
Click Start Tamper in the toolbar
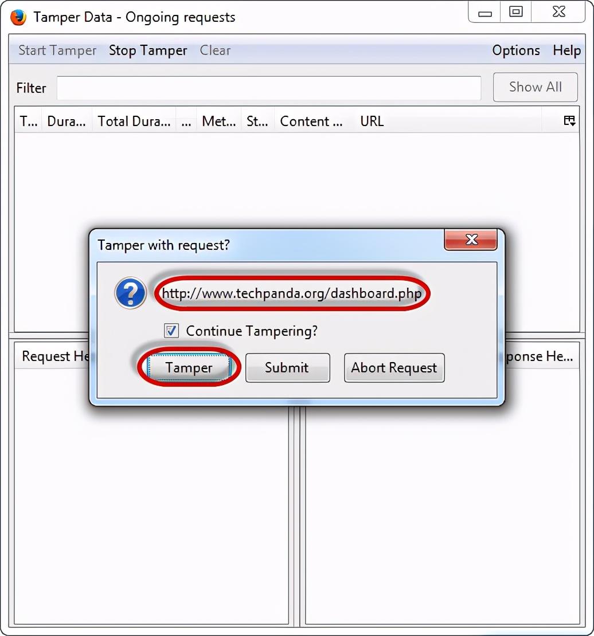57,50
